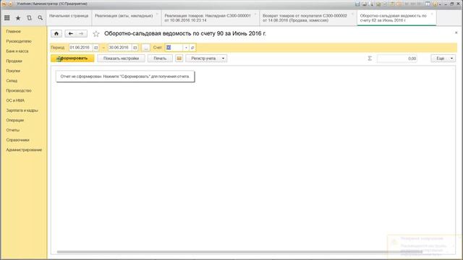
Task: Open the ОС и НМА section
Action: (x=15, y=100)
